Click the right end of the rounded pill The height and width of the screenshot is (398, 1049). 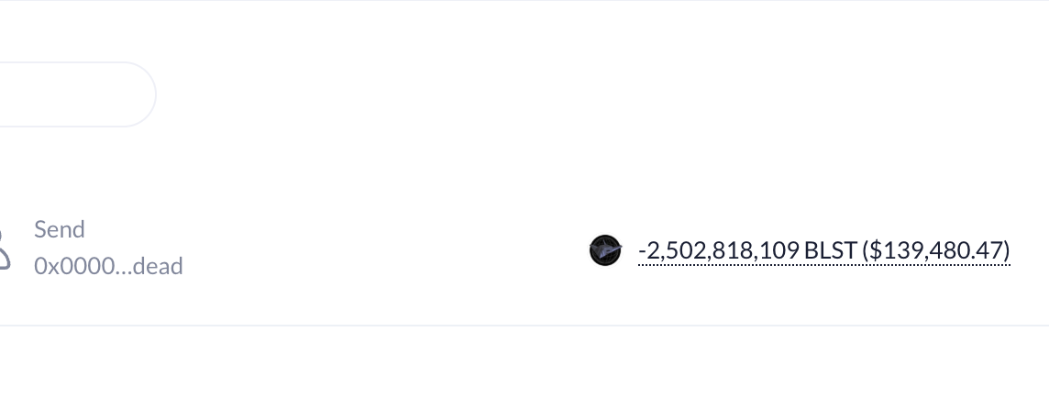(x=142, y=94)
